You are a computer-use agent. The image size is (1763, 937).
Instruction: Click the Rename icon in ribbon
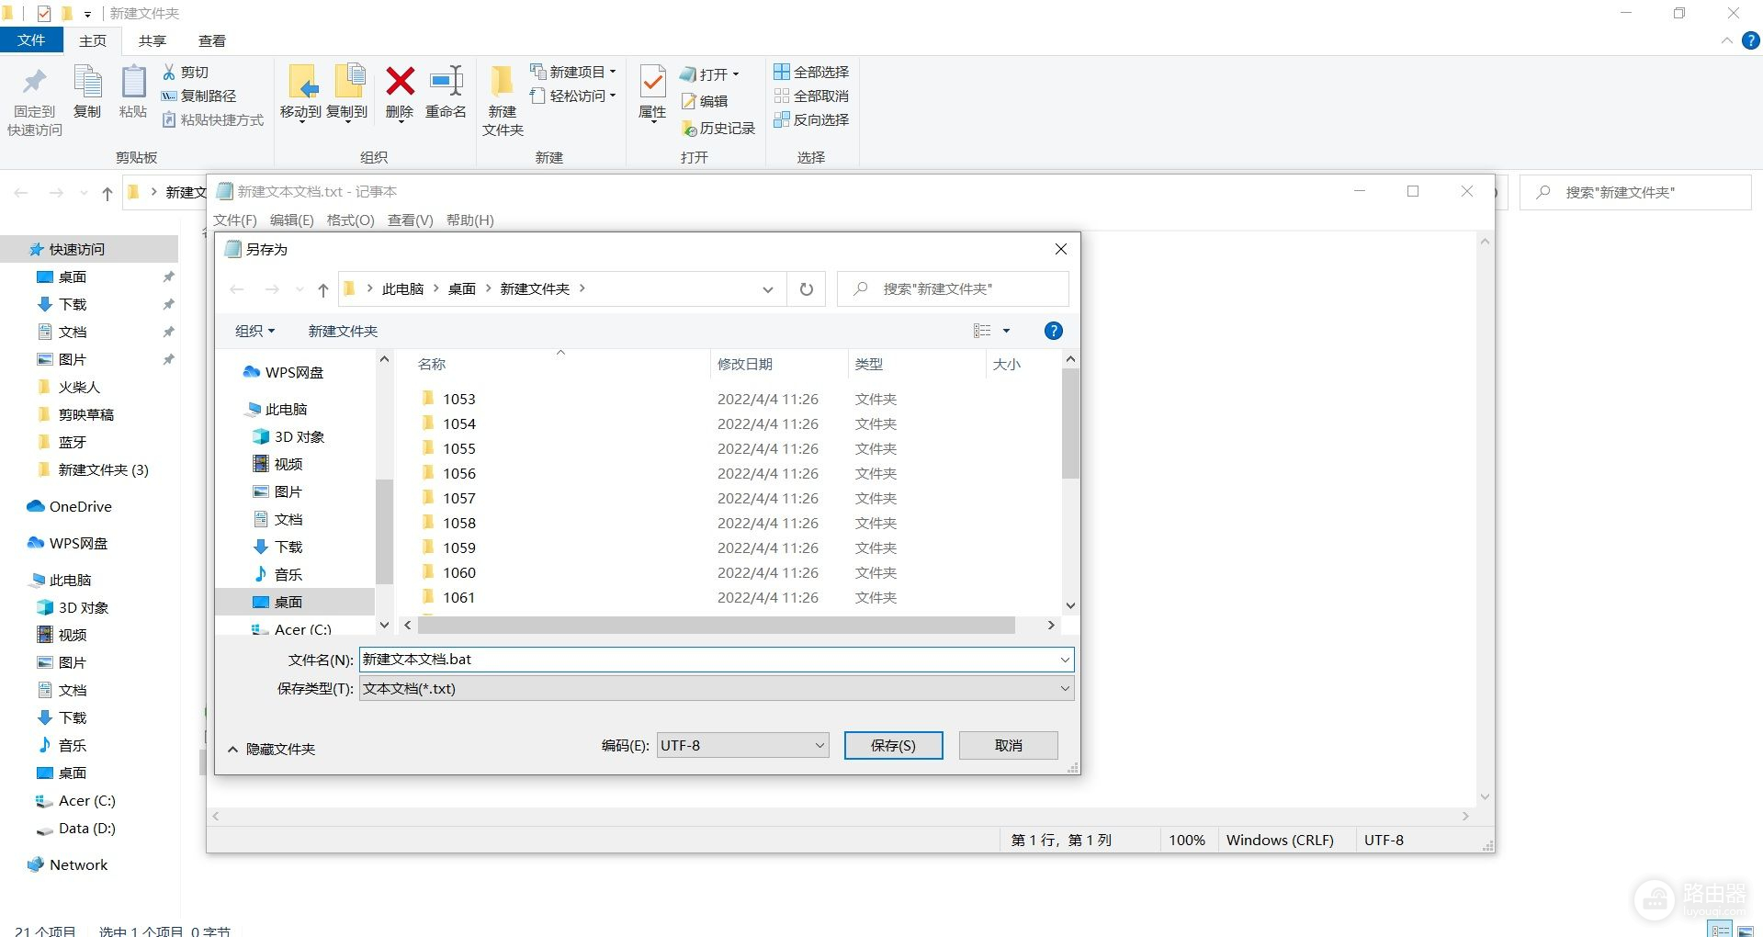click(446, 84)
